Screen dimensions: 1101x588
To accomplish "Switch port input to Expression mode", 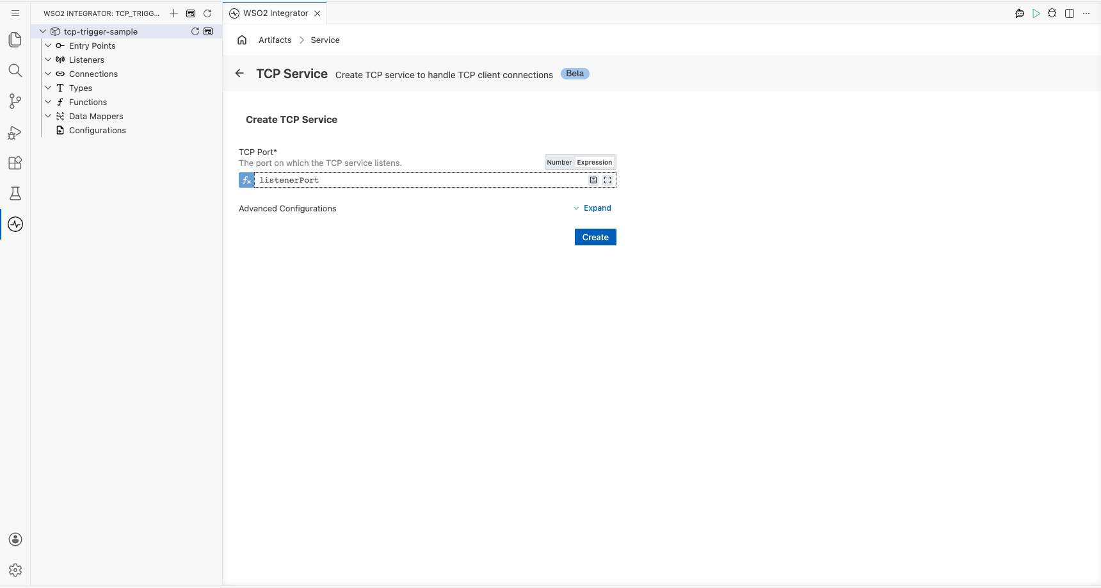I will tap(595, 162).
